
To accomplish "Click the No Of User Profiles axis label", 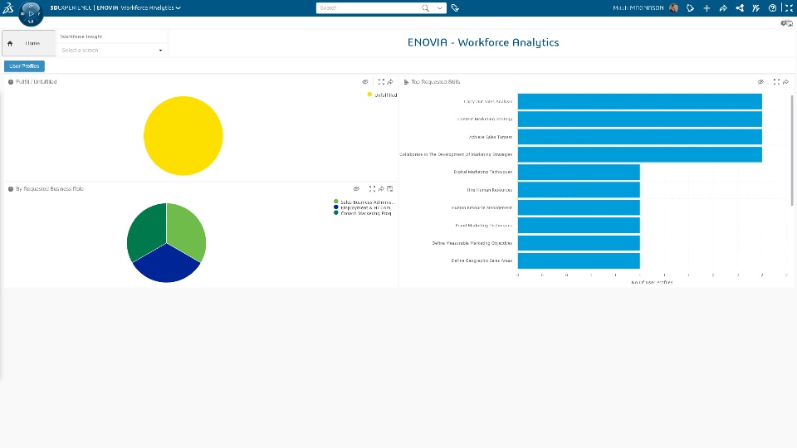I will pyautogui.click(x=653, y=282).
